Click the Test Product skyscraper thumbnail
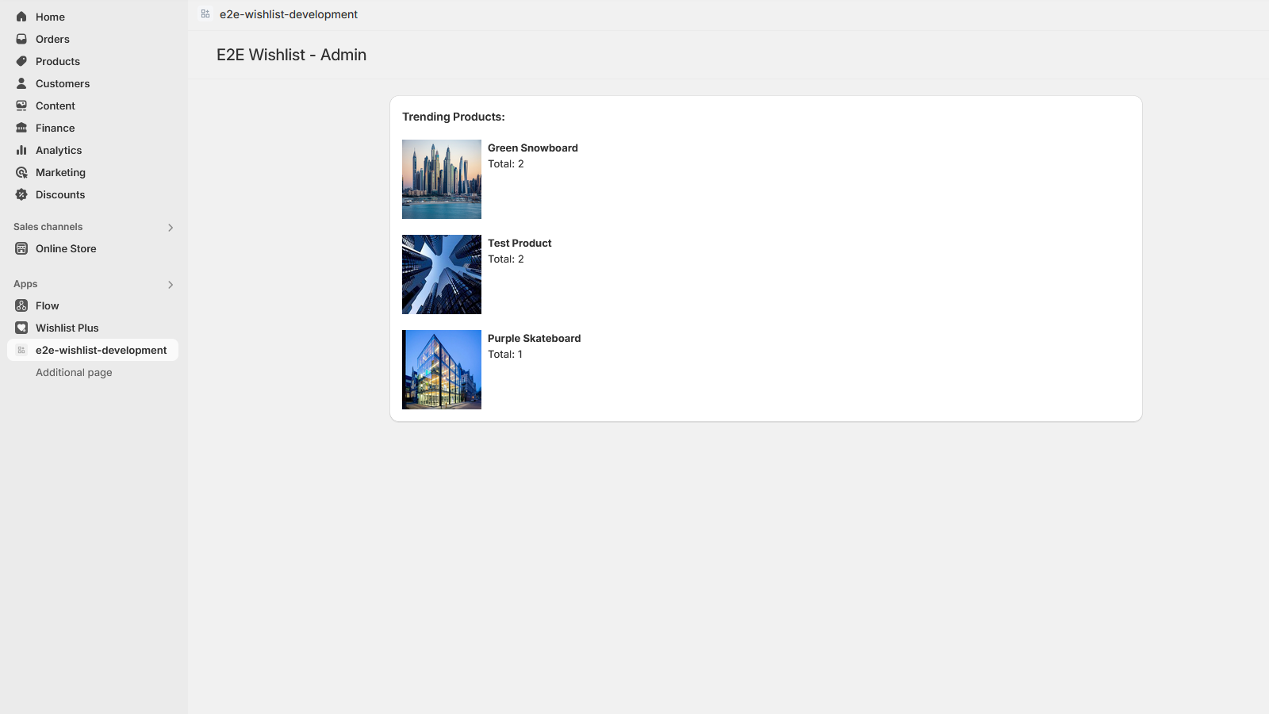Image resolution: width=1269 pixels, height=714 pixels. coord(442,274)
